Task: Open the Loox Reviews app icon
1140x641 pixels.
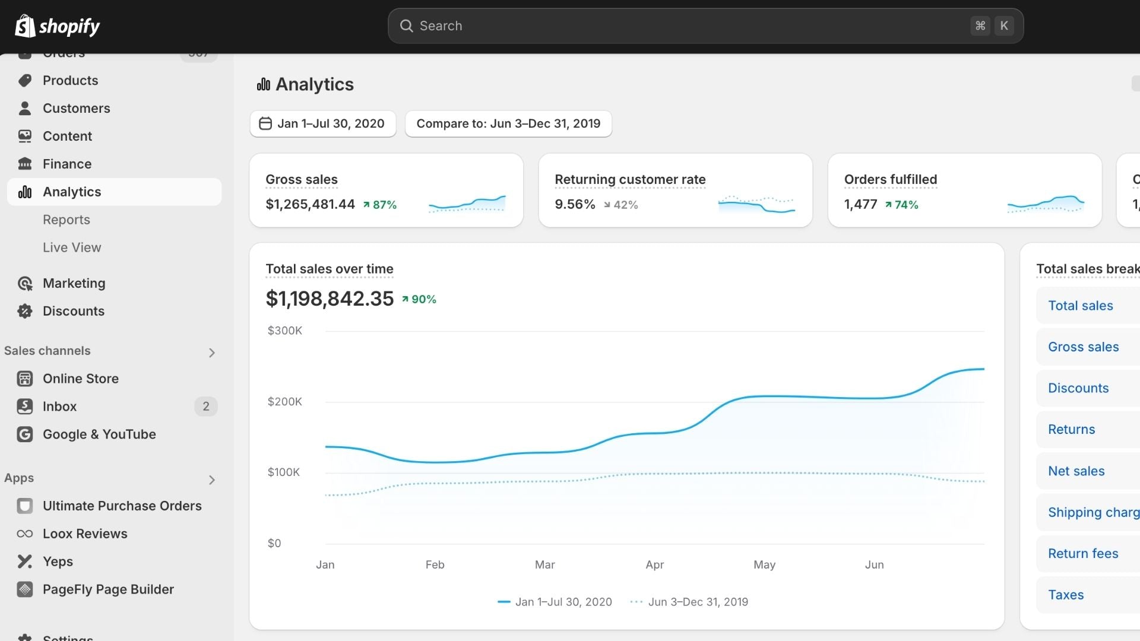Action: pos(25,534)
